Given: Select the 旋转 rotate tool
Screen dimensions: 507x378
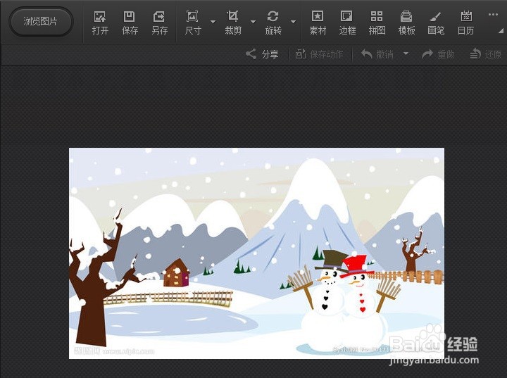Looking at the screenshot, I should click(273, 23).
